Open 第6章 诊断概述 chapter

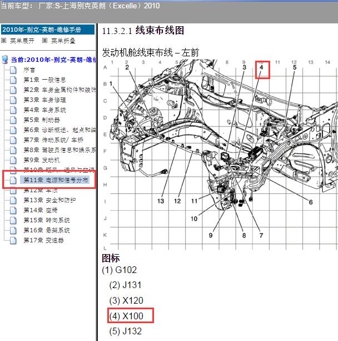(x=59, y=130)
